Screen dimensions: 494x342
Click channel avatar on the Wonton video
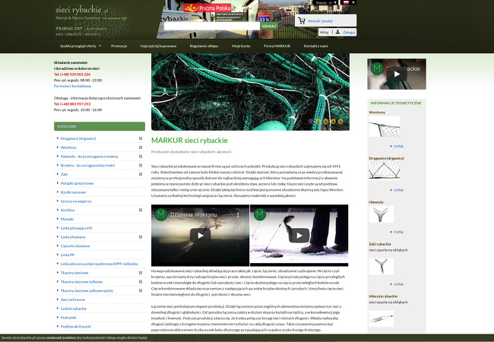pos(260,215)
